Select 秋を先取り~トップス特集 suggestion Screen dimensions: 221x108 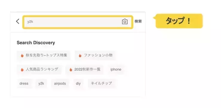[x=44, y=55]
